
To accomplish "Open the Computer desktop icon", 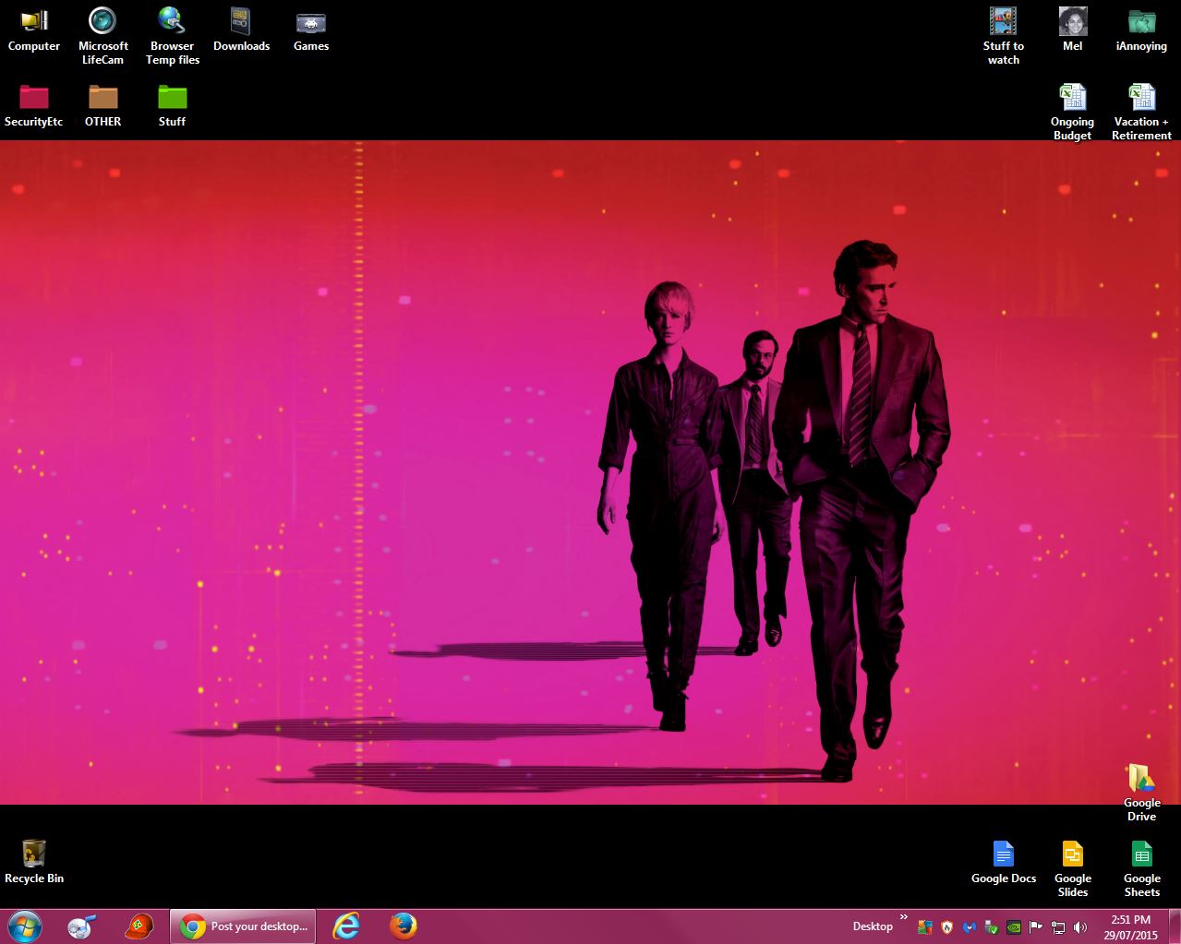I will pos(34,30).
